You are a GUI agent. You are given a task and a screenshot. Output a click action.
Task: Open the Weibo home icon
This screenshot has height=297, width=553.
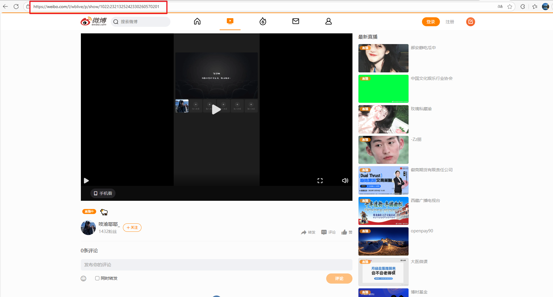click(197, 21)
